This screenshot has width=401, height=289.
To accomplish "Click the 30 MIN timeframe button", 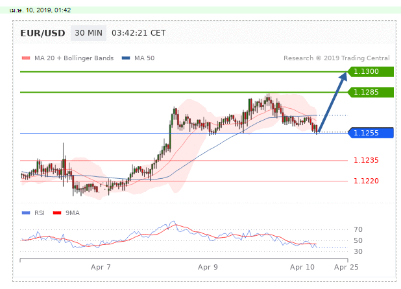I will [x=88, y=33].
